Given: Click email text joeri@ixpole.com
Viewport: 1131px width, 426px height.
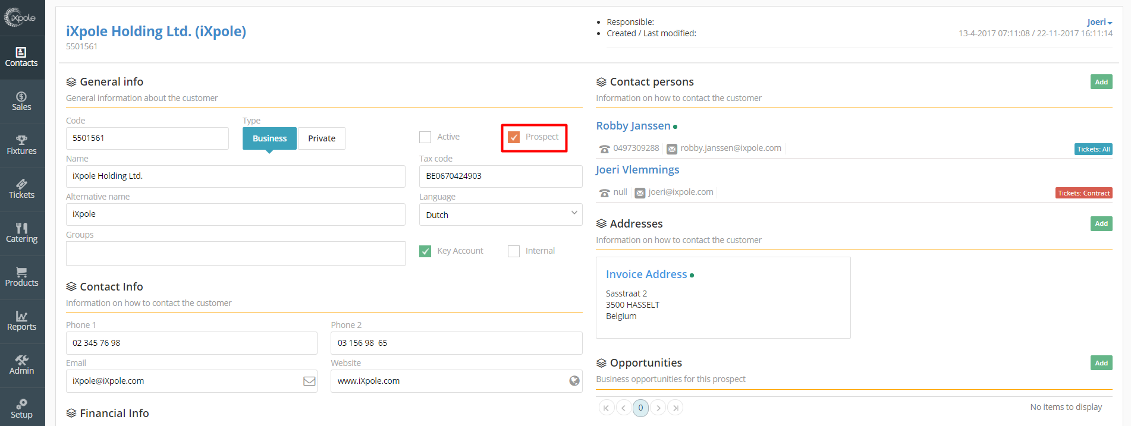Looking at the screenshot, I should click(x=681, y=192).
